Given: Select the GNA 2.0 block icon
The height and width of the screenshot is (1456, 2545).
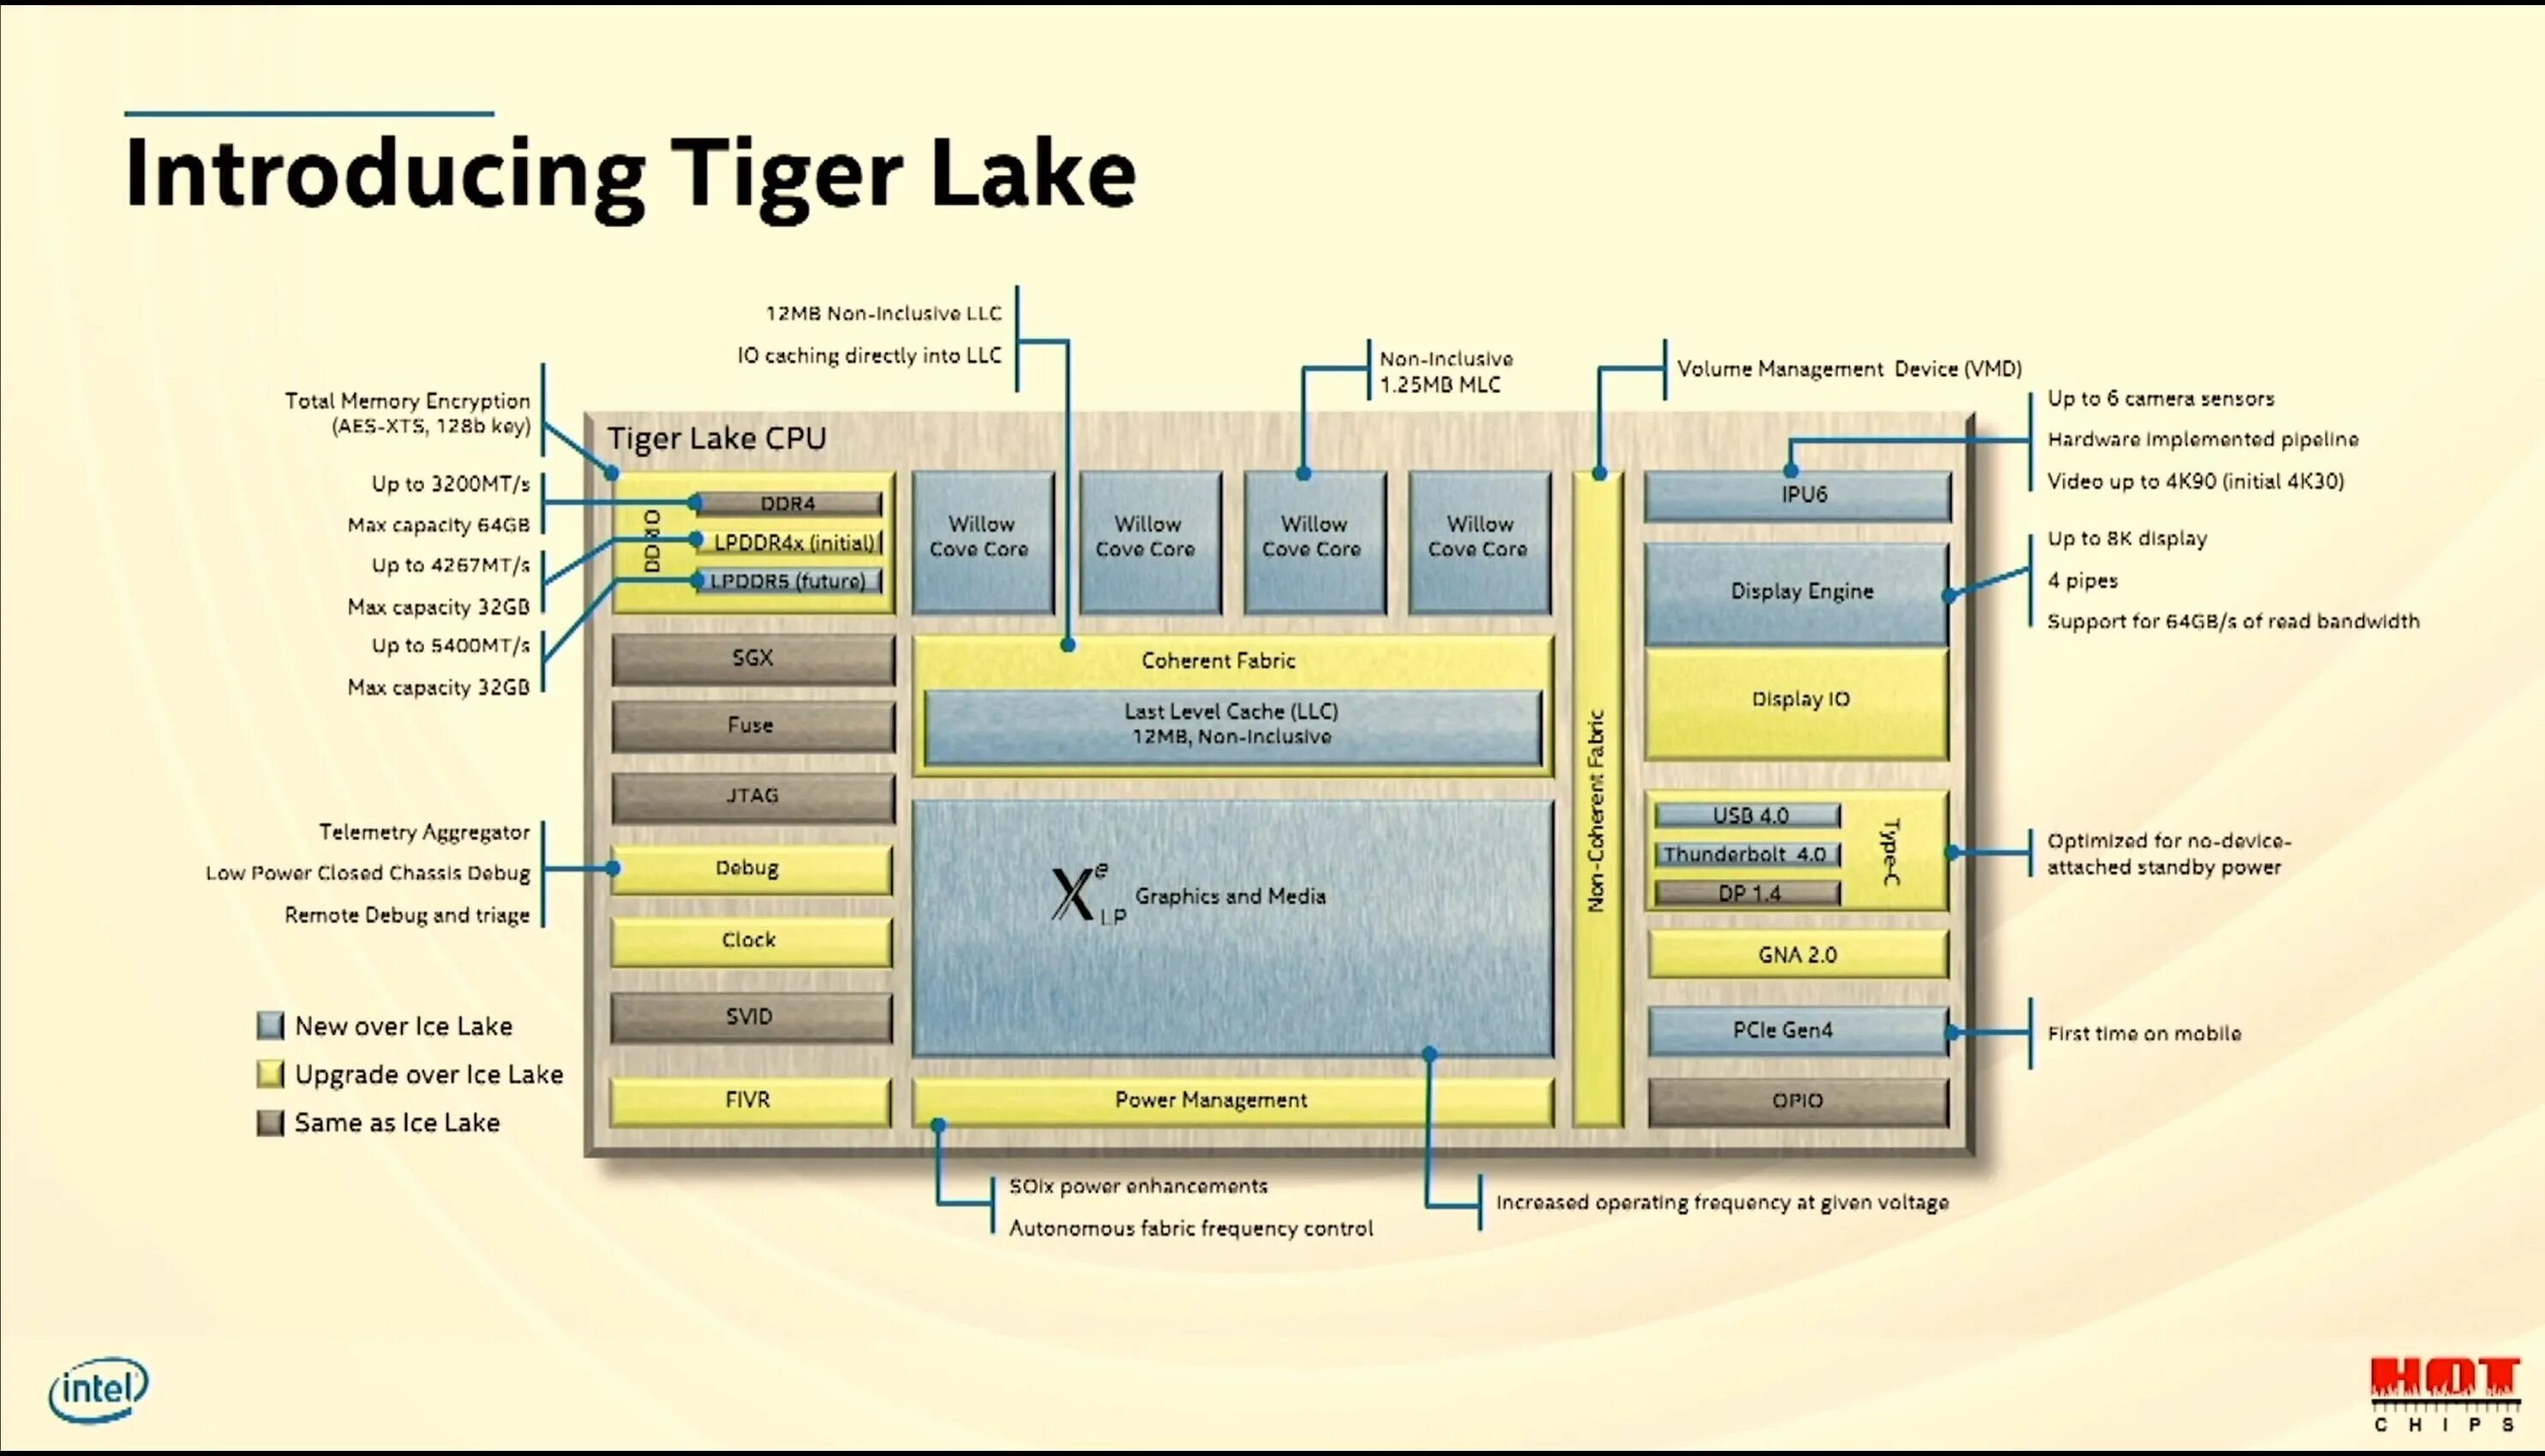Looking at the screenshot, I should 1795,954.
